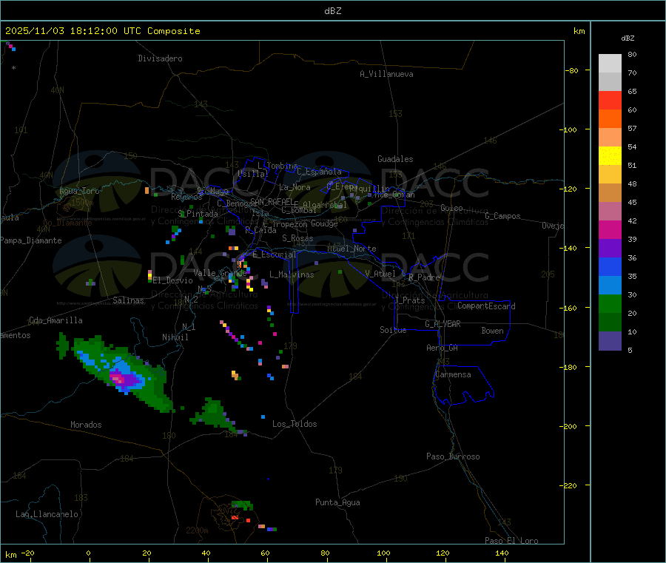Click the 'J_Prats' label
Viewport: 666px width, 563px height.
[x=410, y=300]
